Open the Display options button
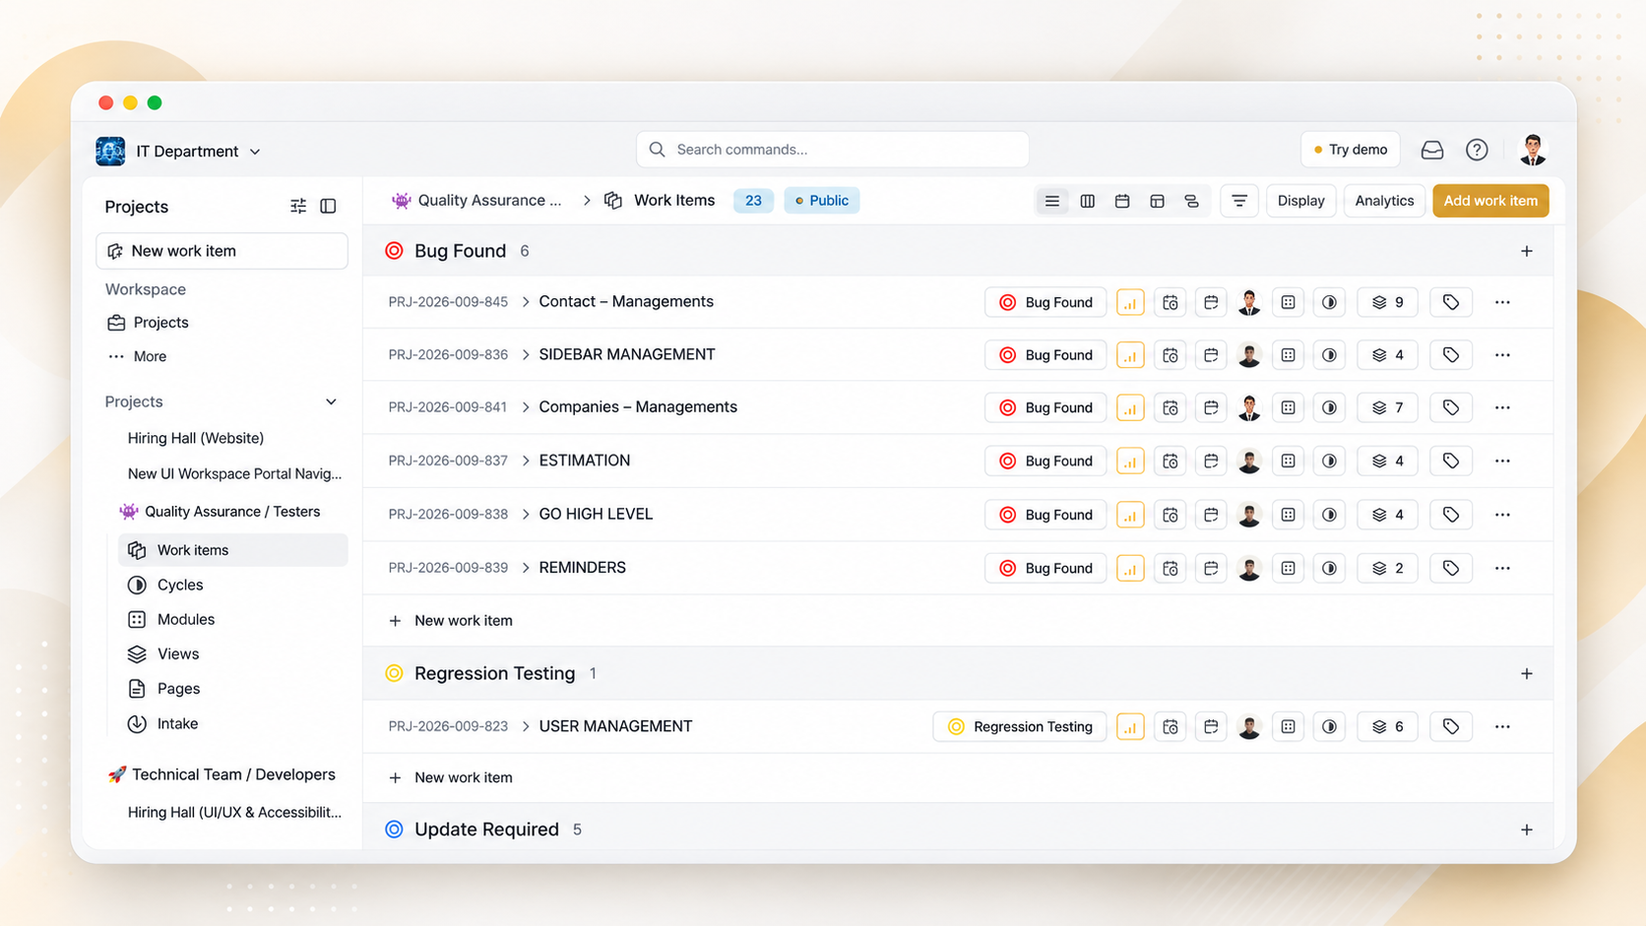This screenshot has height=926, width=1646. tap(1301, 201)
